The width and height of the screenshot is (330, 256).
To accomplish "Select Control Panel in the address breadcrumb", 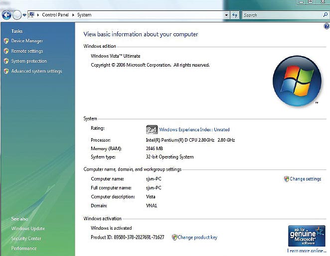I will coord(56,15).
